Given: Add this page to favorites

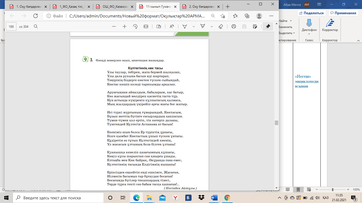Looking at the screenshot, I should tap(223, 16).
